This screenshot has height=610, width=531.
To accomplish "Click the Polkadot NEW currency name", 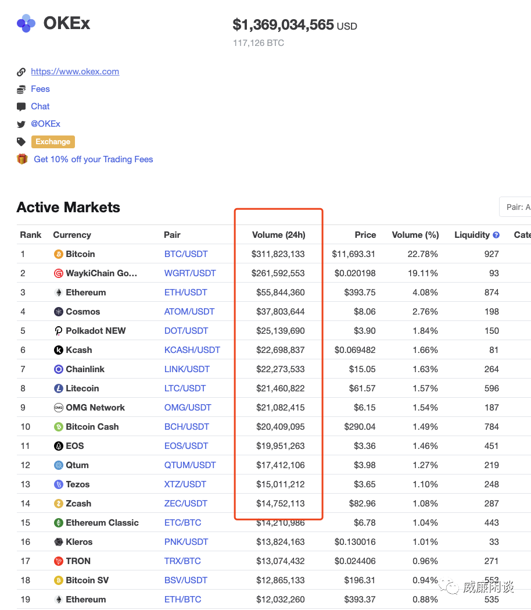I will (x=96, y=331).
